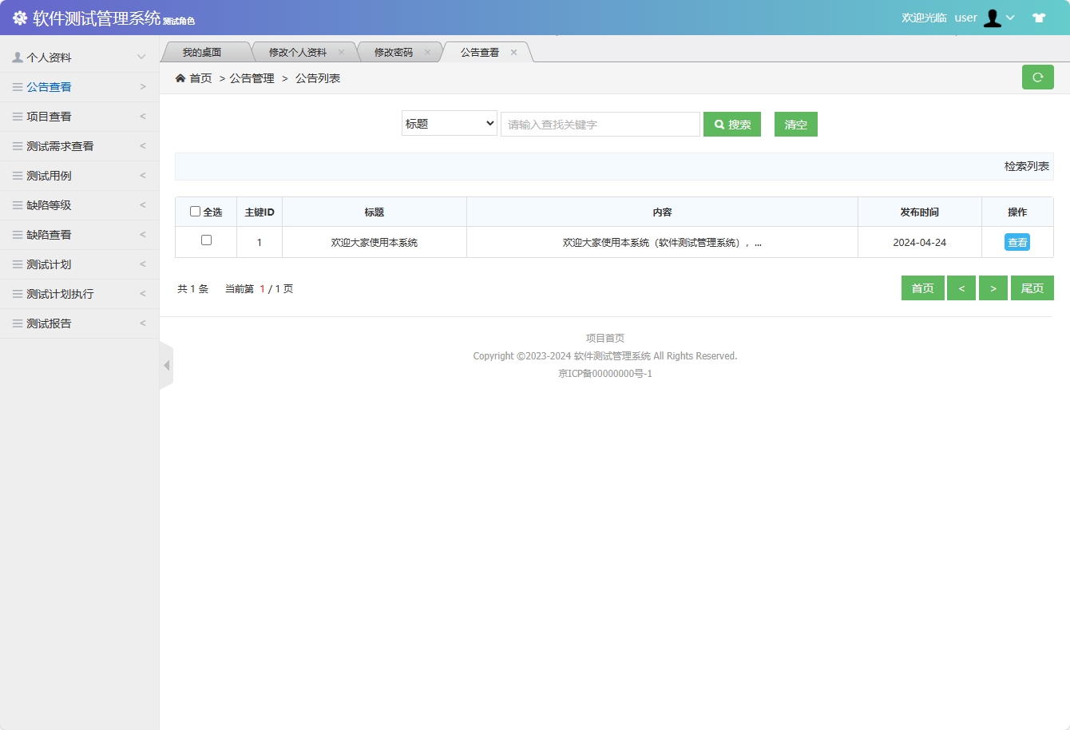Switch to the 修改密码 tab
Viewport: 1070px width, 730px height.
pos(394,51)
